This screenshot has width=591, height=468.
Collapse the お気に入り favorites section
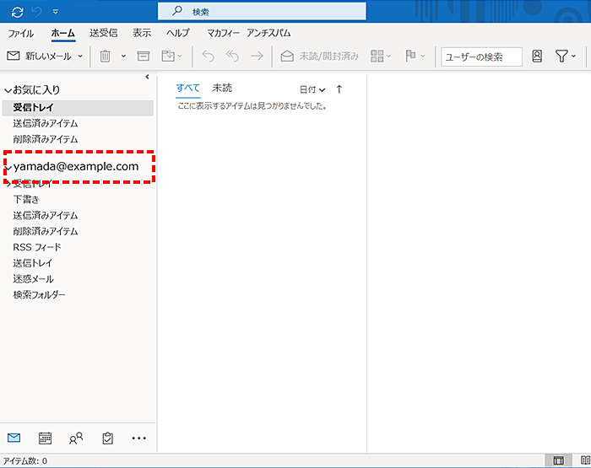pos(8,89)
